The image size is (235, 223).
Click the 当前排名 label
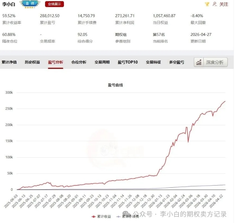coord(160,41)
